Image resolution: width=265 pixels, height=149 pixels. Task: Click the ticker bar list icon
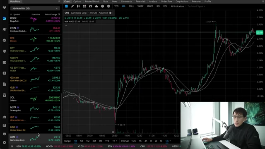coord(12,147)
